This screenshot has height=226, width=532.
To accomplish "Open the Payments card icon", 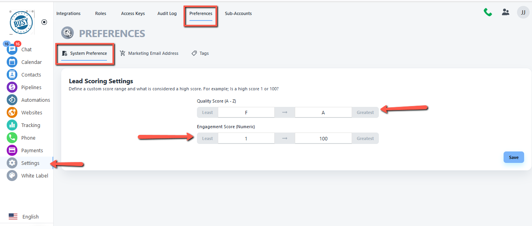I will coord(12,151).
